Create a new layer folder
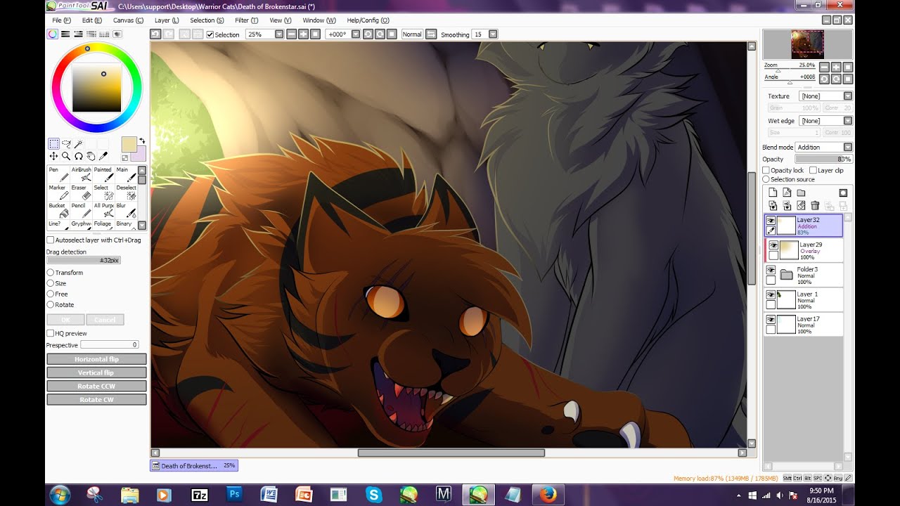The image size is (900, 506). click(x=800, y=193)
